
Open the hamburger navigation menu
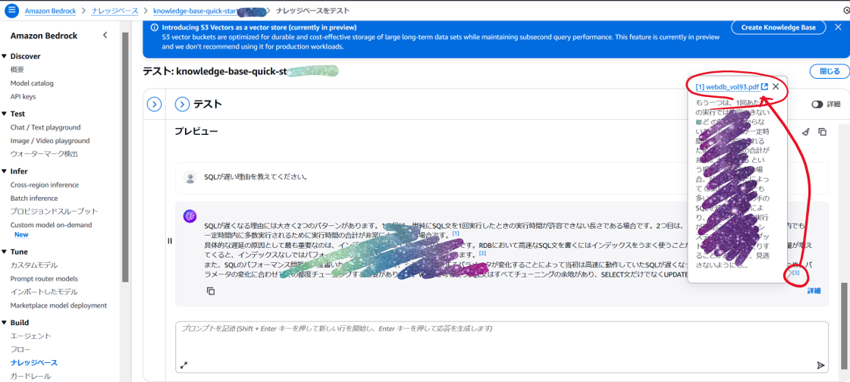tap(12, 11)
